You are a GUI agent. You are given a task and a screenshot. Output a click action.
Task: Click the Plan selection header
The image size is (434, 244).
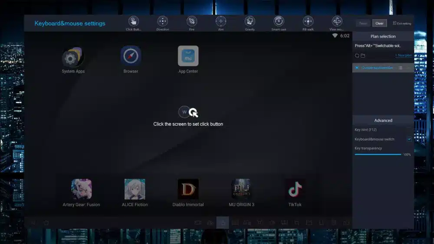point(383,36)
